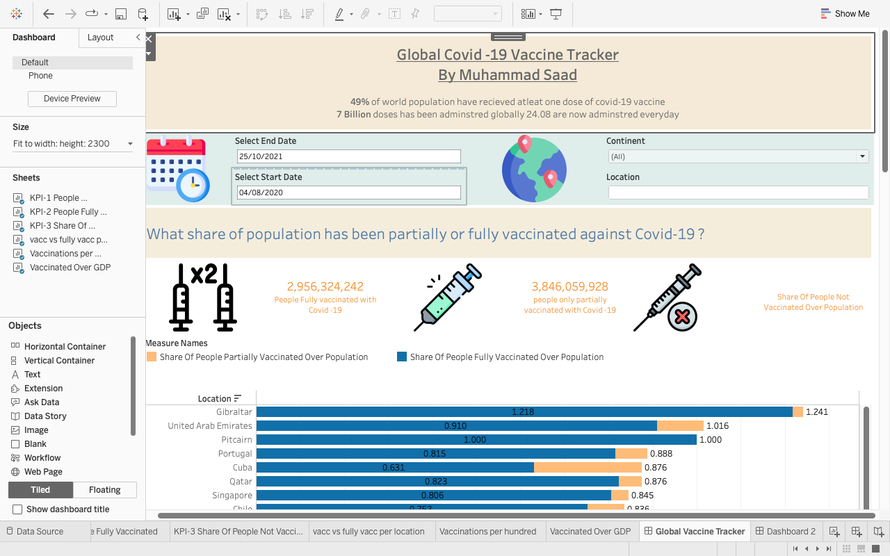
Task: Click the Device Preview button
Action: 72,99
